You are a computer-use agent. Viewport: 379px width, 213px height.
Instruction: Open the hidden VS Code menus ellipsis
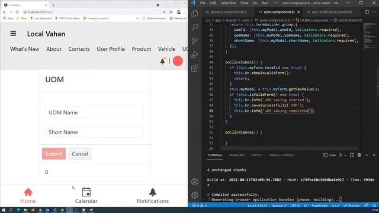click(x=276, y=3)
